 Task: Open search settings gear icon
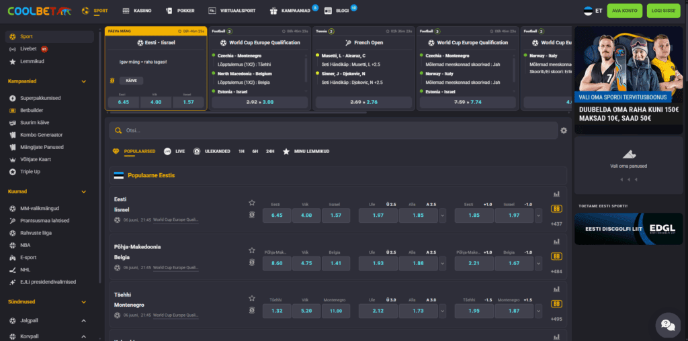tap(564, 130)
